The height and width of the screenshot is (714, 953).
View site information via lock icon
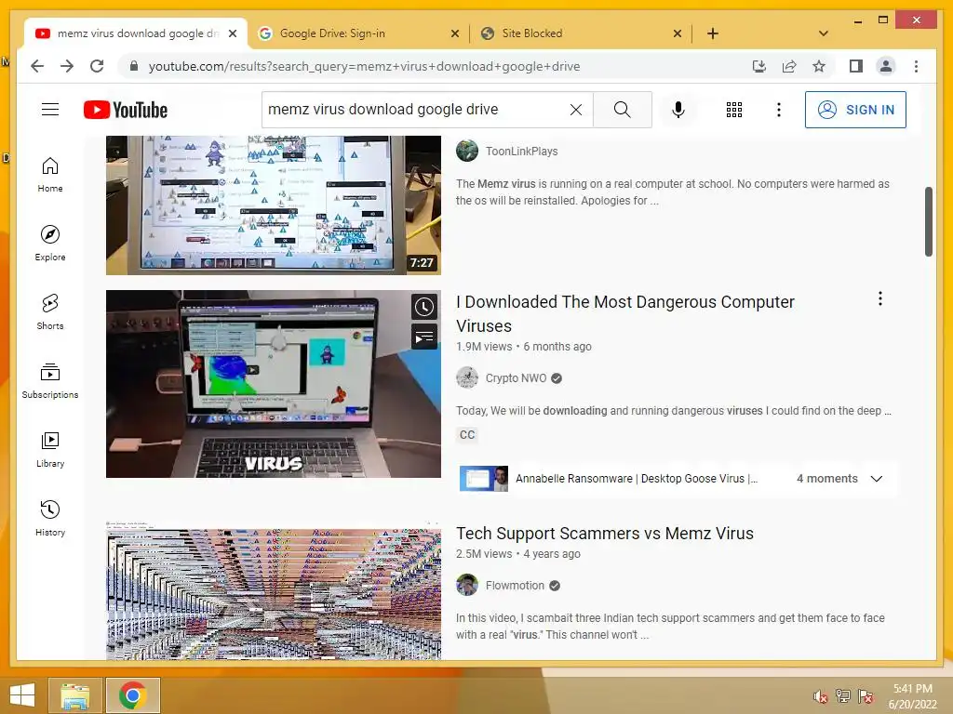(x=134, y=66)
